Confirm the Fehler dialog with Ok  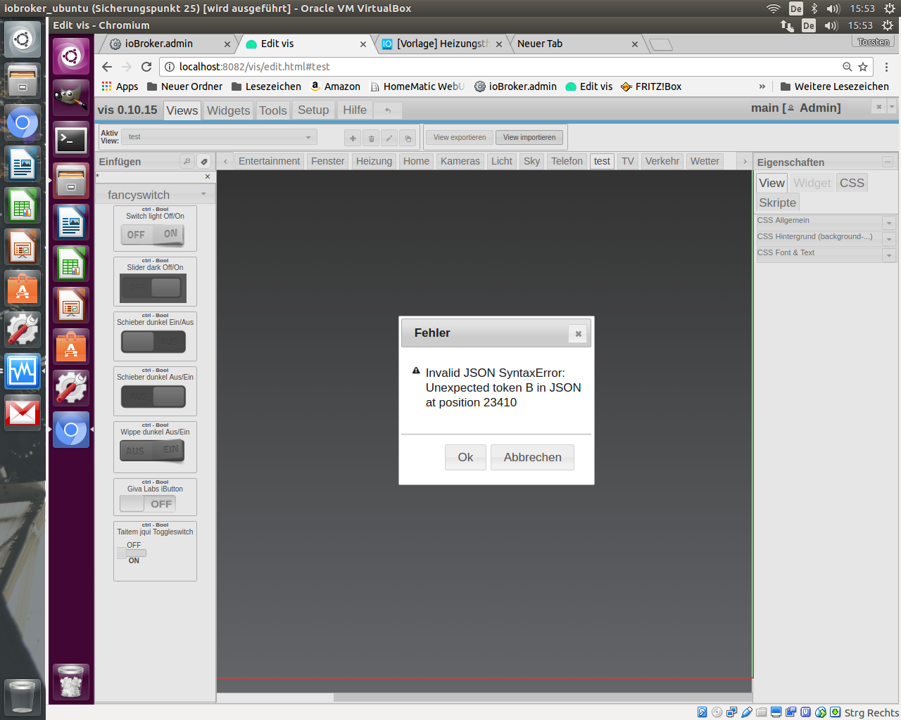465,457
